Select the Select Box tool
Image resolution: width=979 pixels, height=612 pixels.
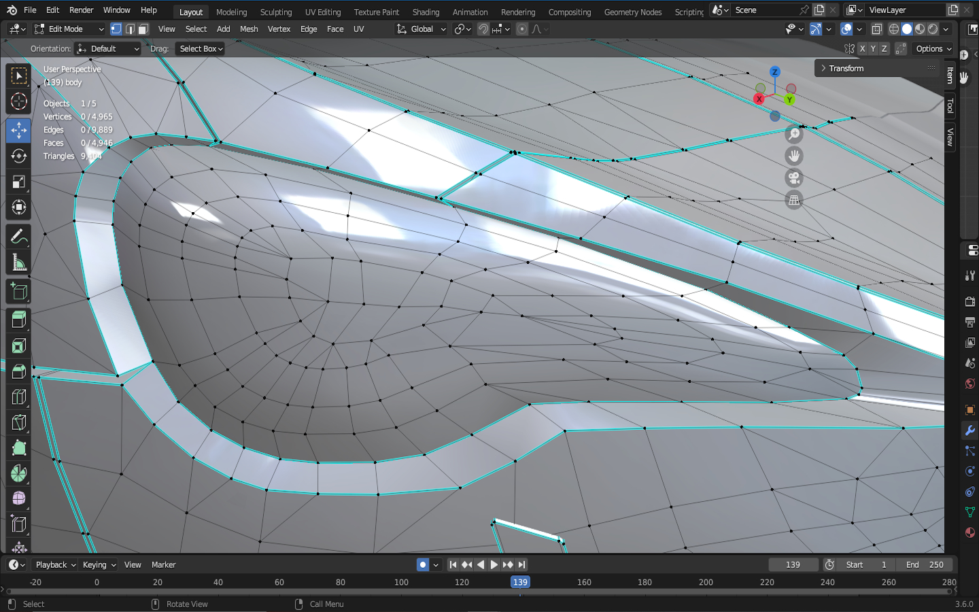coord(18,75)
